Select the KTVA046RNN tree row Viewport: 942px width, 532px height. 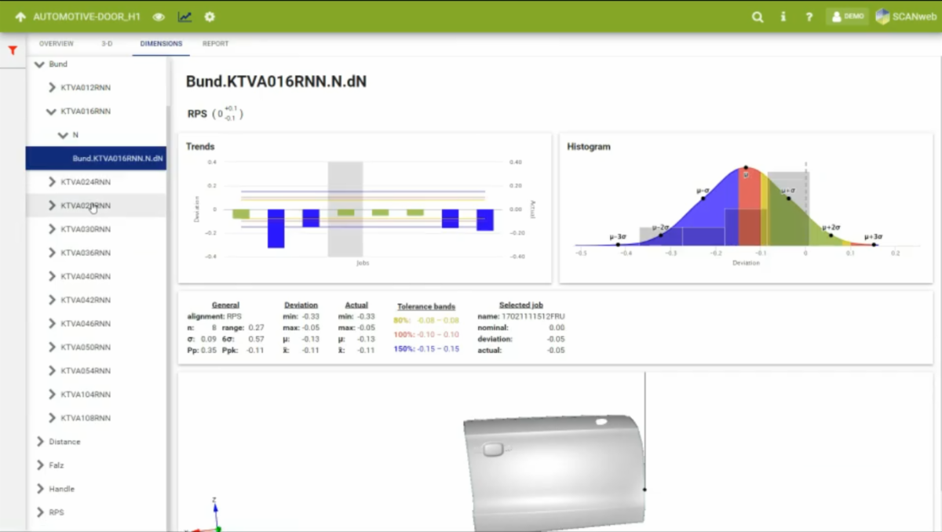tap(96, 323)
